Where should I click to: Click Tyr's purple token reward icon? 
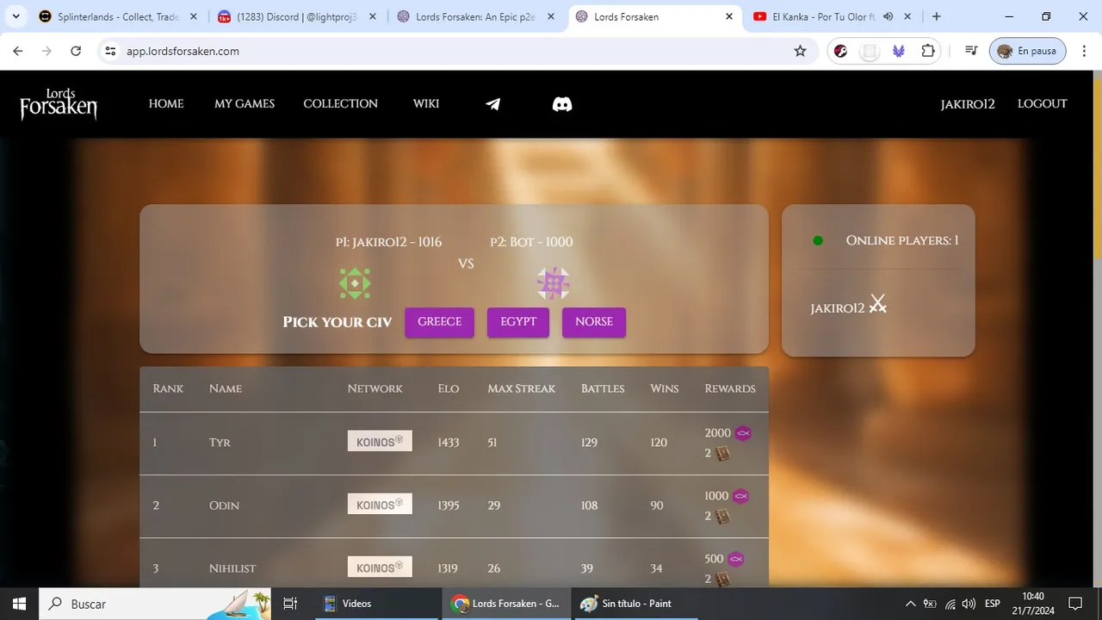click(x=743, y=433)
